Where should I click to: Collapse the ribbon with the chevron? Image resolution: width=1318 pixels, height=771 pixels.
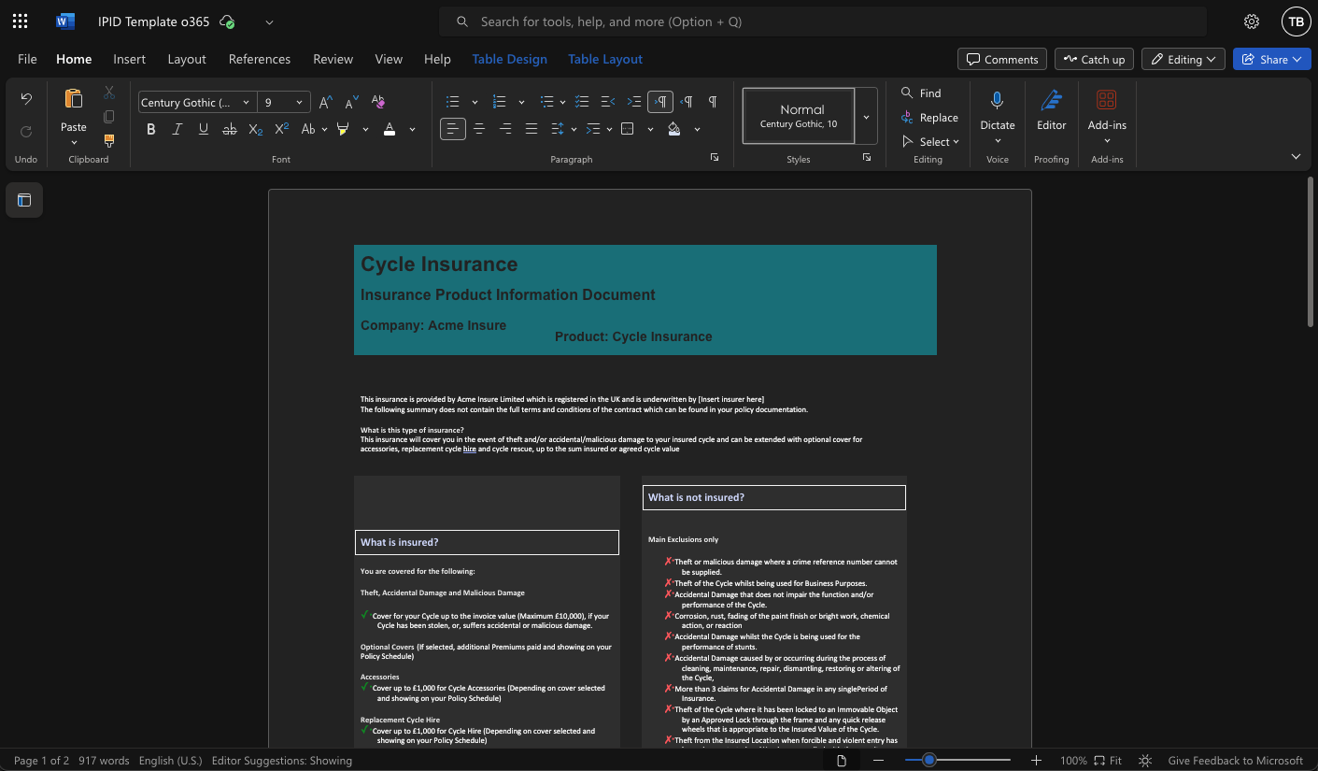[x=1296, y=156]
